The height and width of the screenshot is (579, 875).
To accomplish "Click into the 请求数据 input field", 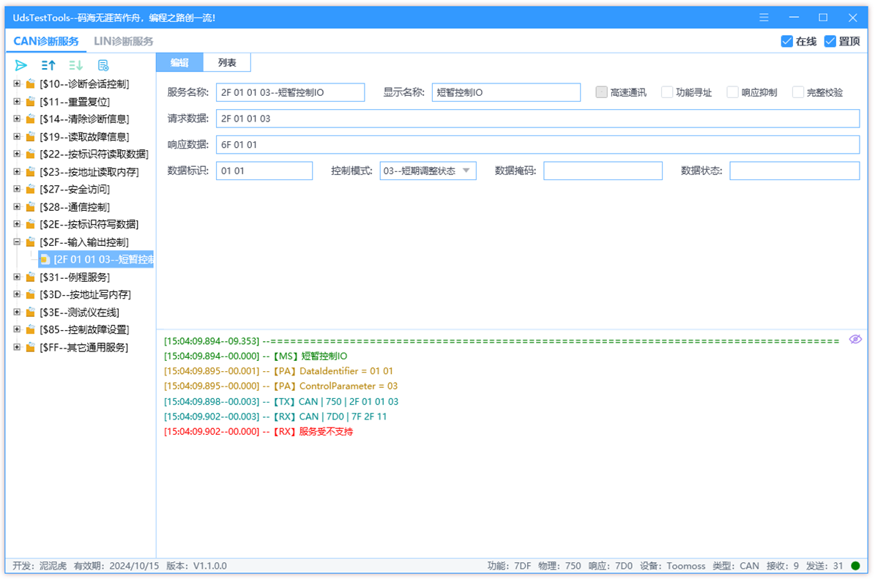I will pos(537,119).
